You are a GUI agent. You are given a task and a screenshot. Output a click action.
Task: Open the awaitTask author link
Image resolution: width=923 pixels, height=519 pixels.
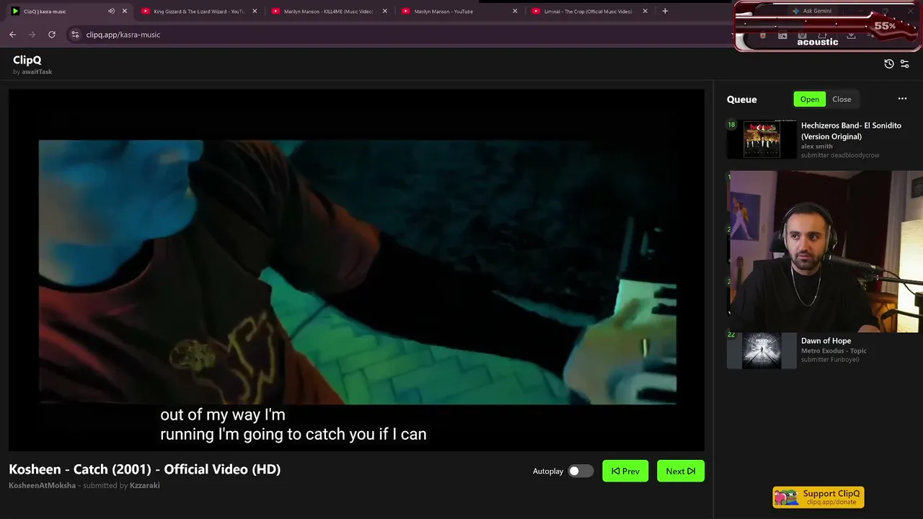coord(36,72)
